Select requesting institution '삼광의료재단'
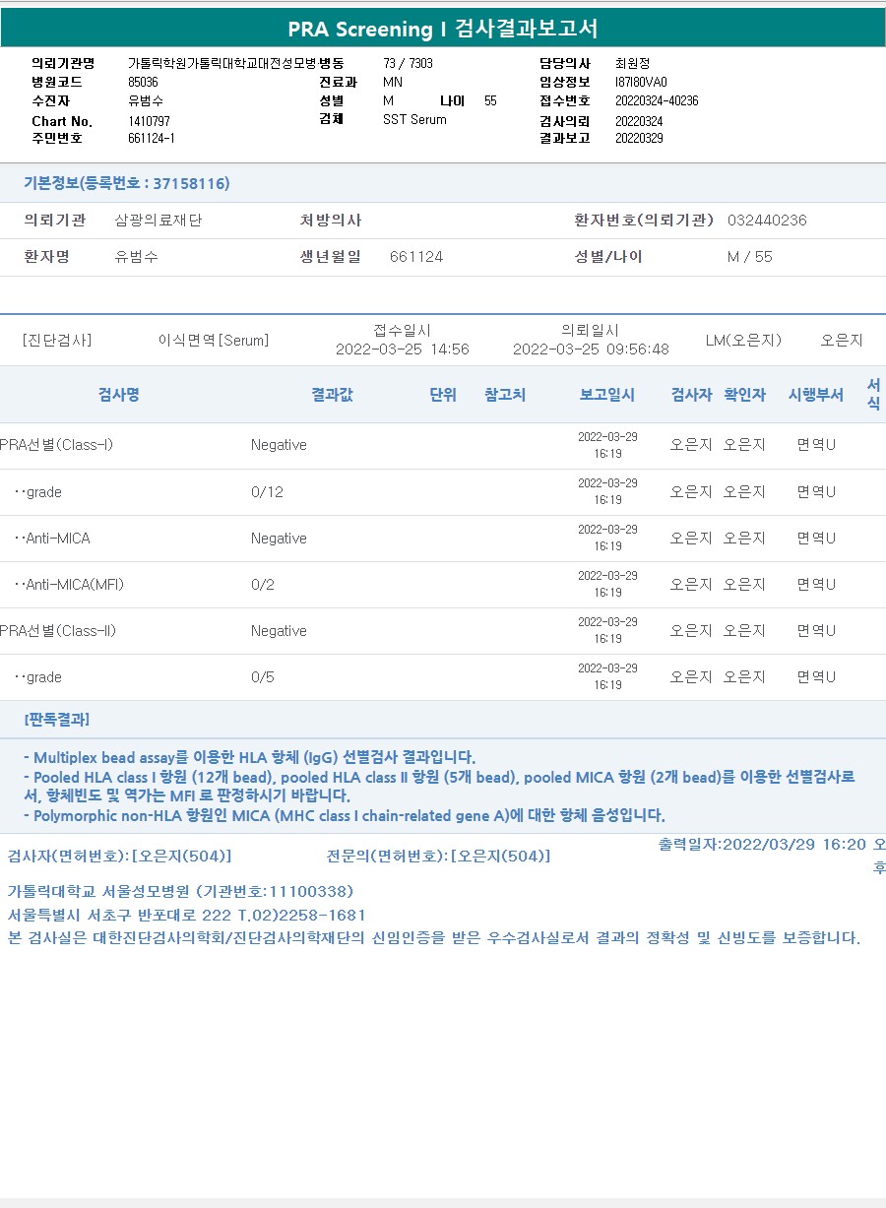 point(158,220)
